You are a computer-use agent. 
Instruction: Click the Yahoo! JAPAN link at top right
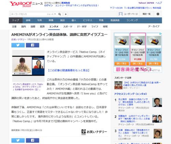click(x=146, y=3)
